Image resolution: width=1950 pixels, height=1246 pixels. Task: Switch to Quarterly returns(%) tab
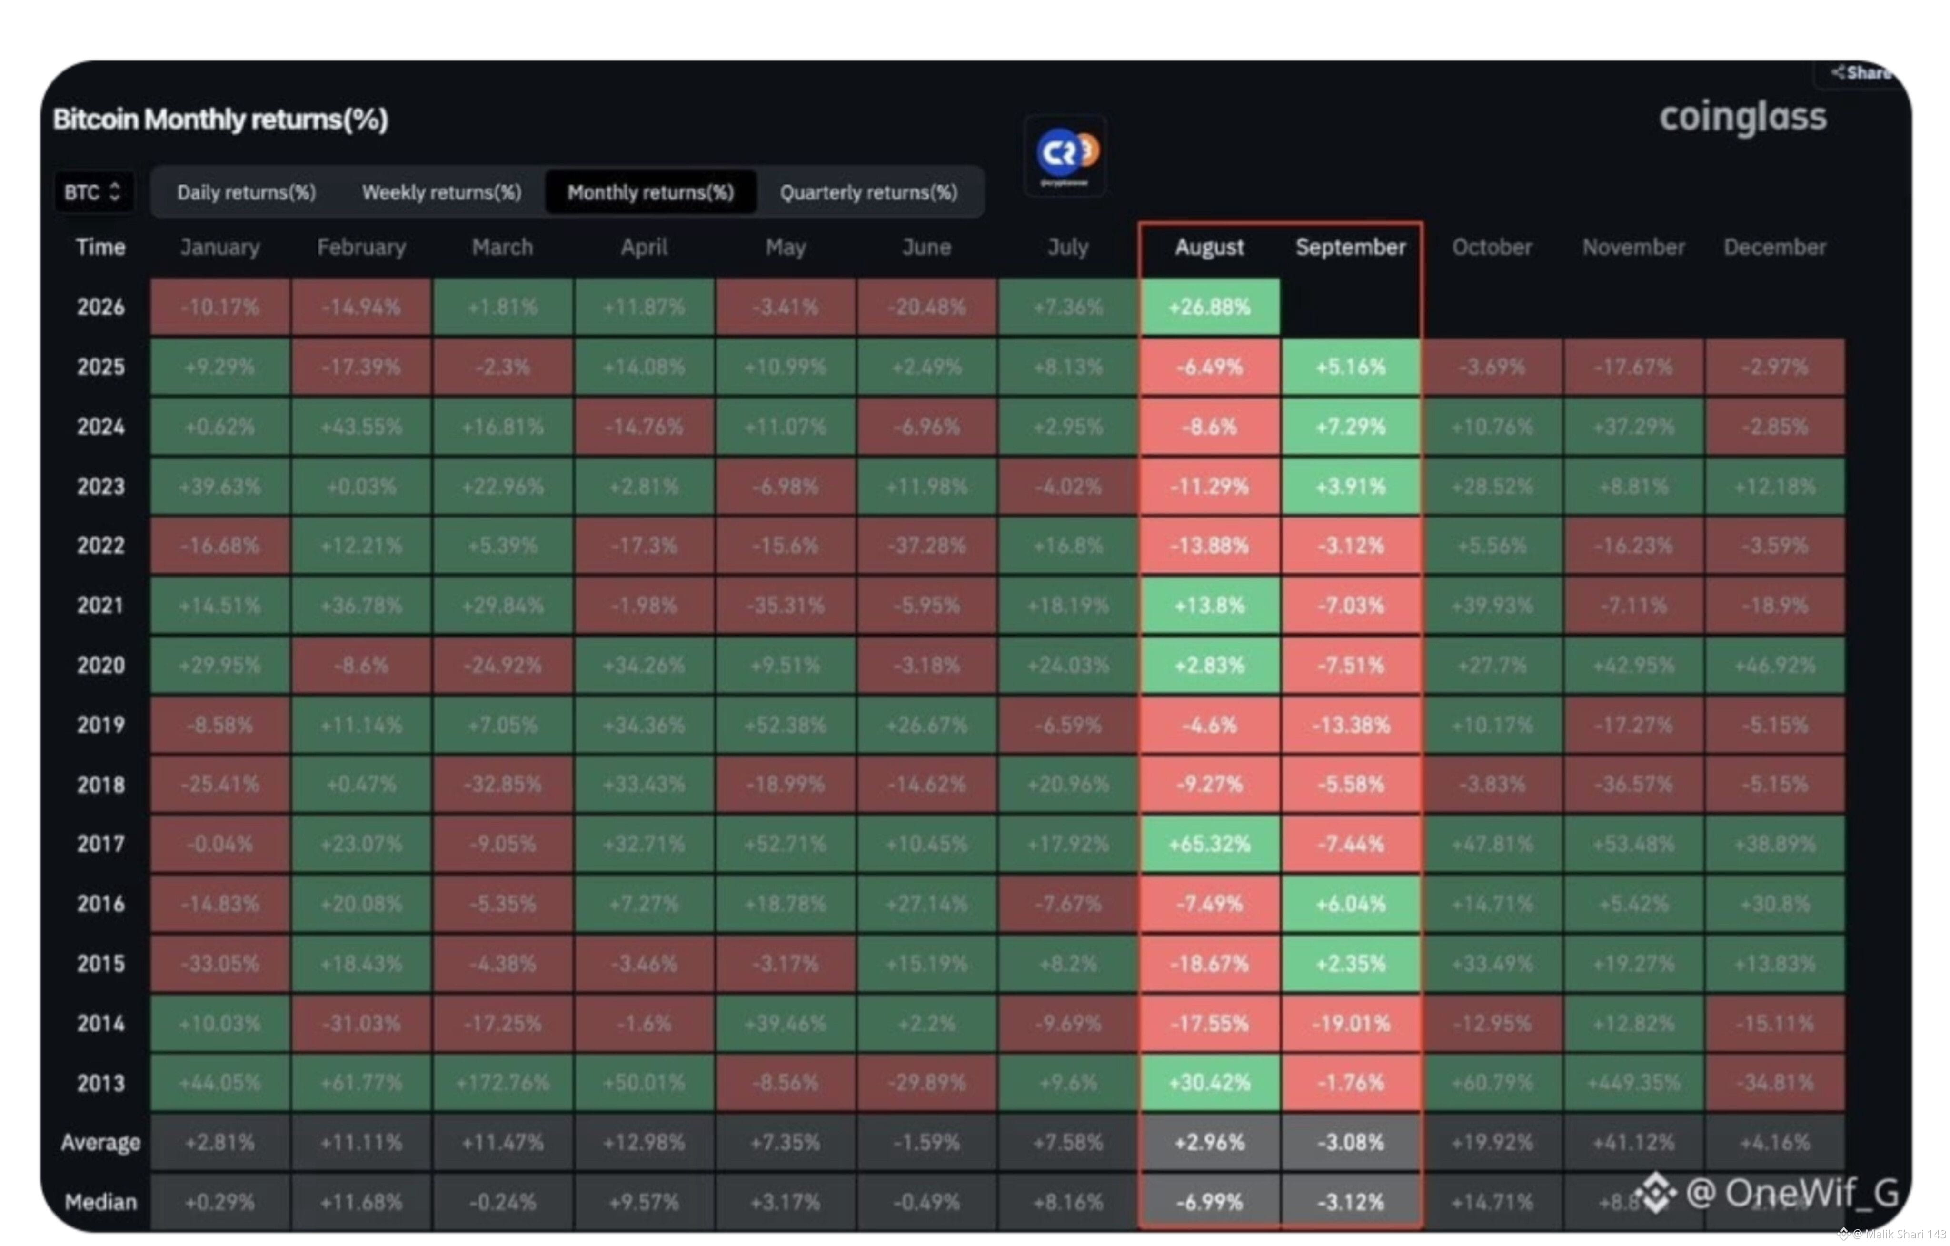click(x=869, y=193)
